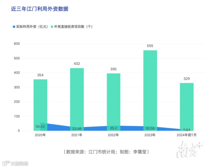Click the bar value label 354

pos(40,75)
